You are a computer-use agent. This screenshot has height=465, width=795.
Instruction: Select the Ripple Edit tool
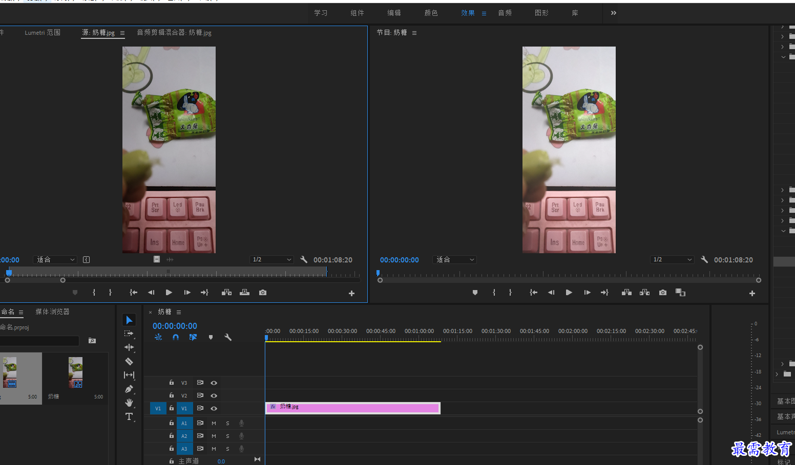click(x=129, y=347)
